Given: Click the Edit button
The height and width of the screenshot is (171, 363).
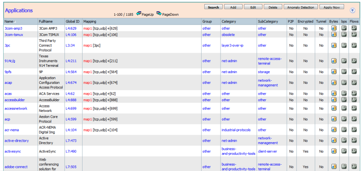Looking at the screenshot, I should (x=253, y=7).
